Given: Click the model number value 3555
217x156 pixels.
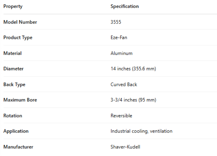Looking at the screenshot, I should coord(116,22).
